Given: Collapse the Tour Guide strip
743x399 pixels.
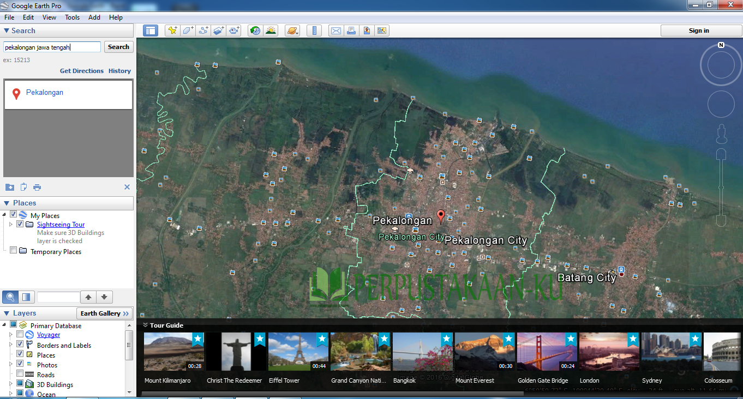Looking at the screenshot, I should (x=146, y=325).
